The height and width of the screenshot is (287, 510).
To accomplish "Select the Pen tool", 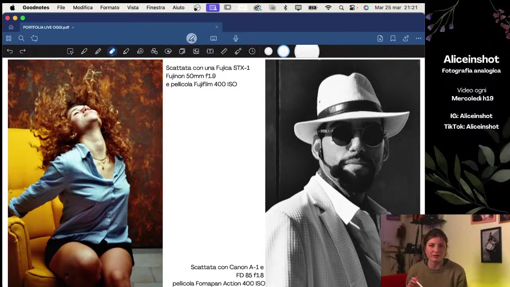I will 84,51.
